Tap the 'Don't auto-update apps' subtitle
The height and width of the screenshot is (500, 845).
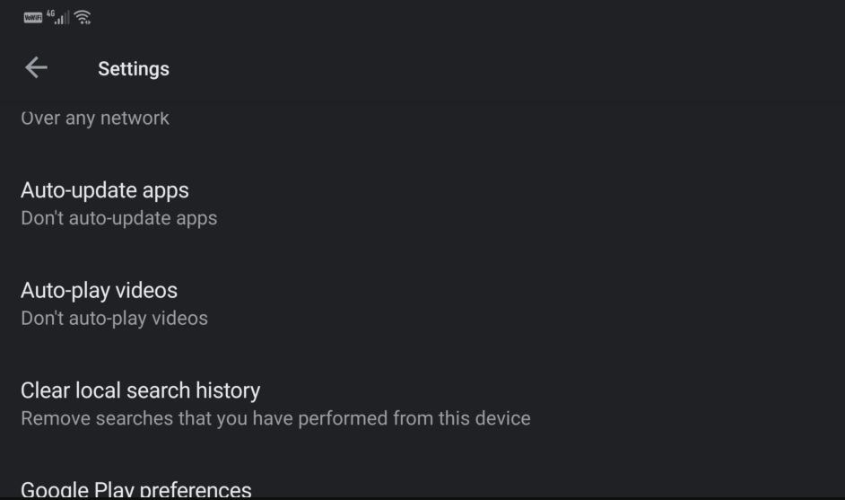118,218
